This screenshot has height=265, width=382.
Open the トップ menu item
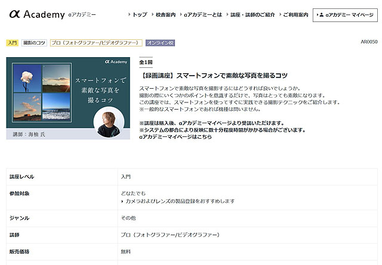pyautogui.click(x=140, y=14)
